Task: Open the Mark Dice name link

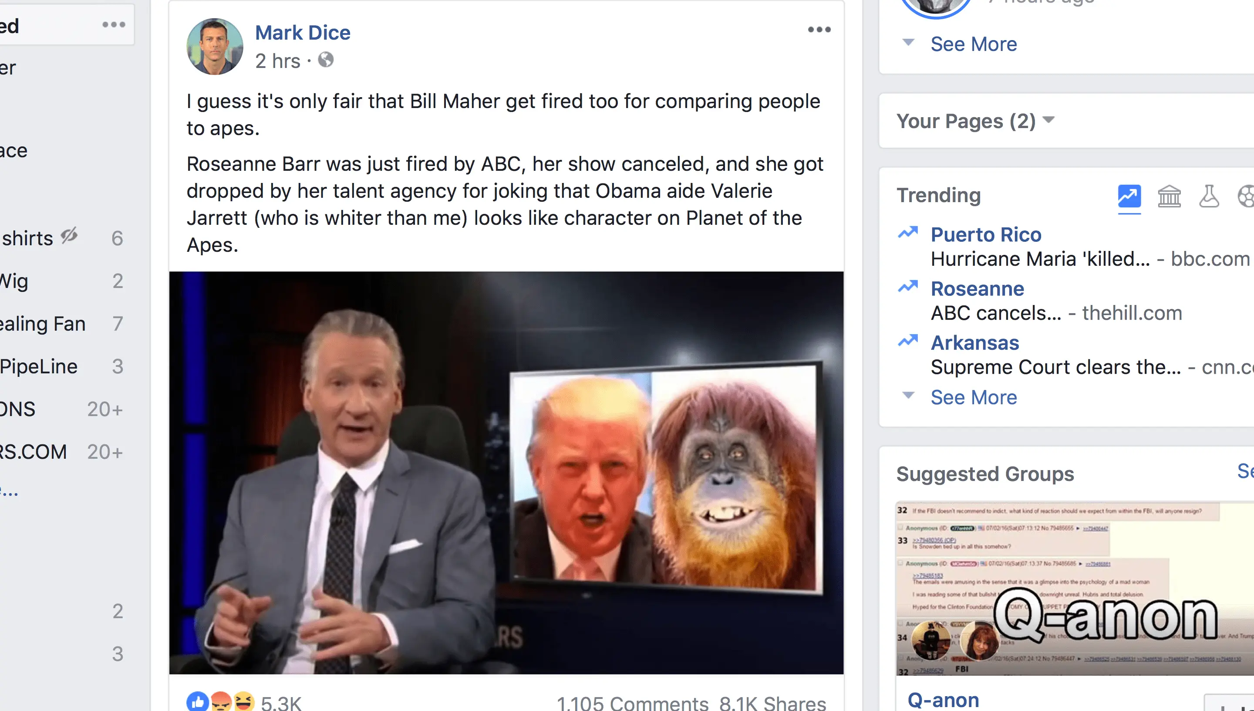Action: [303, 32]
